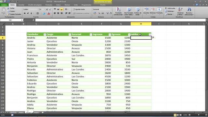
Task: Open the font size 11 dropdown
Action: [x=44, y=9]
